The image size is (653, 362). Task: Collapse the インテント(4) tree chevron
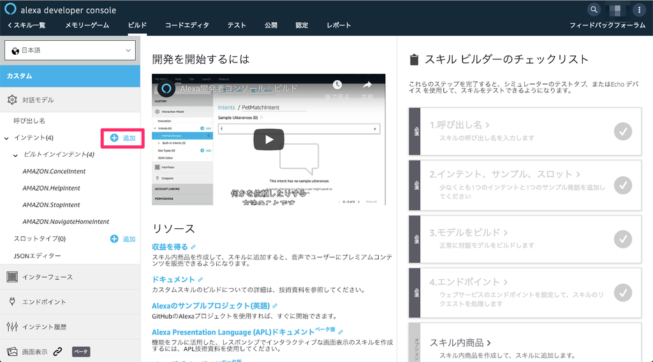click(6, 138)
